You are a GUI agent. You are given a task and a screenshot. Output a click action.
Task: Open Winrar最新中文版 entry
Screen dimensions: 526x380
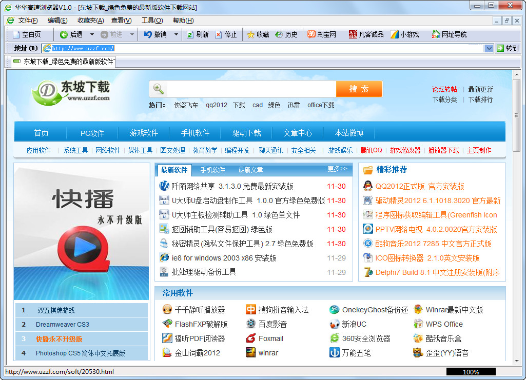pyautogui.click(x=454, y=310)
